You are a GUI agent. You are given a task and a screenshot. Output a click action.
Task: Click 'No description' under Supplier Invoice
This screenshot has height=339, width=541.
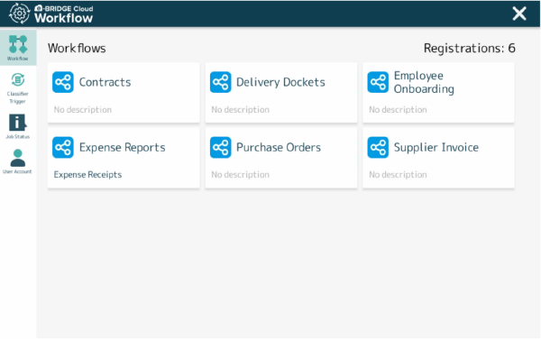398,175
